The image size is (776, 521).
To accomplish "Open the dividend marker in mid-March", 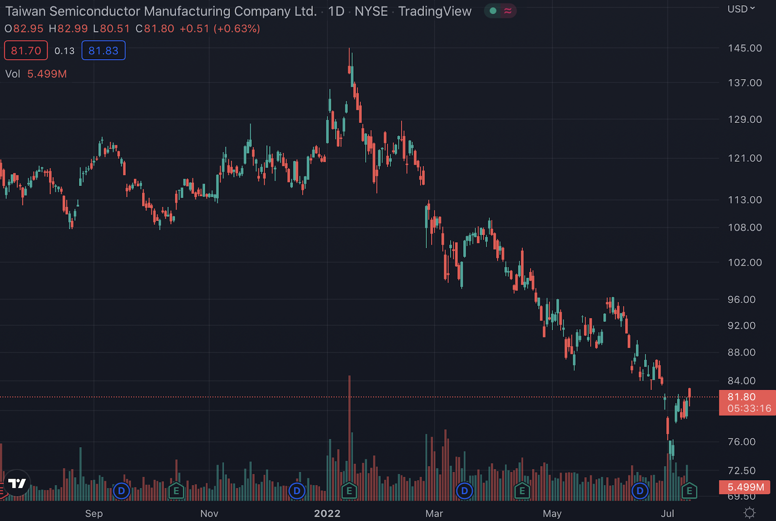I will pyautogui.click(x=465, y=491).
